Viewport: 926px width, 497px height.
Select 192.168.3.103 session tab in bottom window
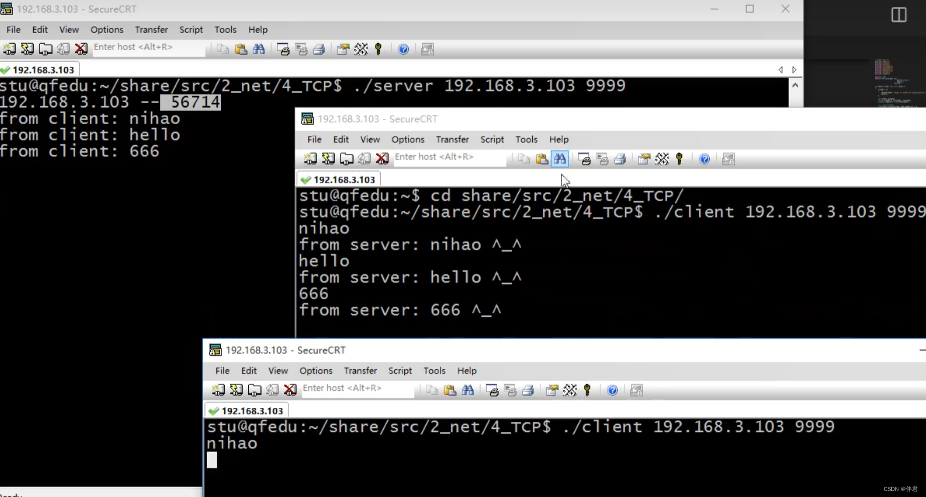[x=247, y=411]
